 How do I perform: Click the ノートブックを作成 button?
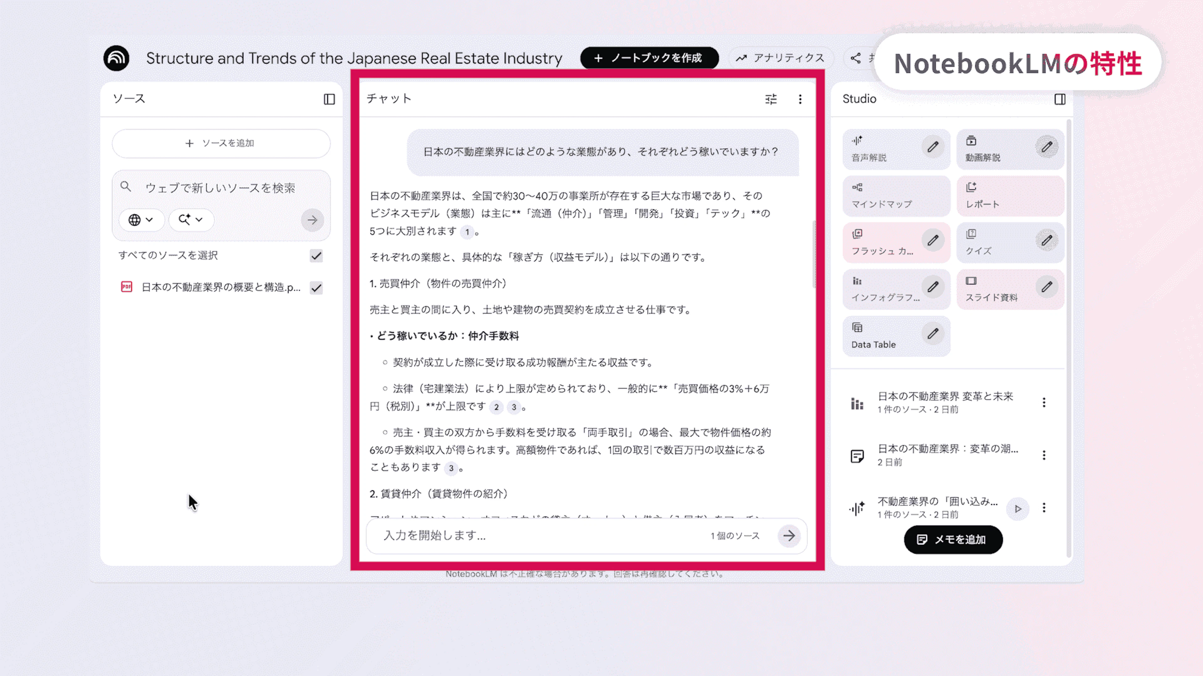pyautogui.click(x=649, y=58)
